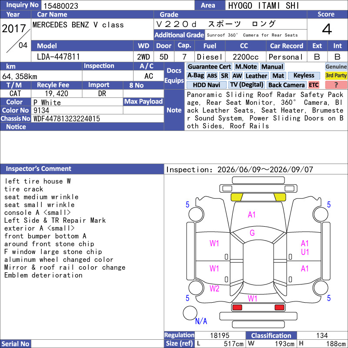Click the comment 'tire crack'
348x348 pixels.
tap(24, 189)
